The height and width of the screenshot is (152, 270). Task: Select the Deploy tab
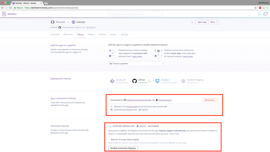[81, 35]
